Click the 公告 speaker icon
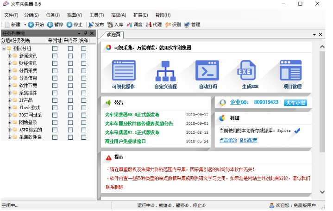 (108, 103)
